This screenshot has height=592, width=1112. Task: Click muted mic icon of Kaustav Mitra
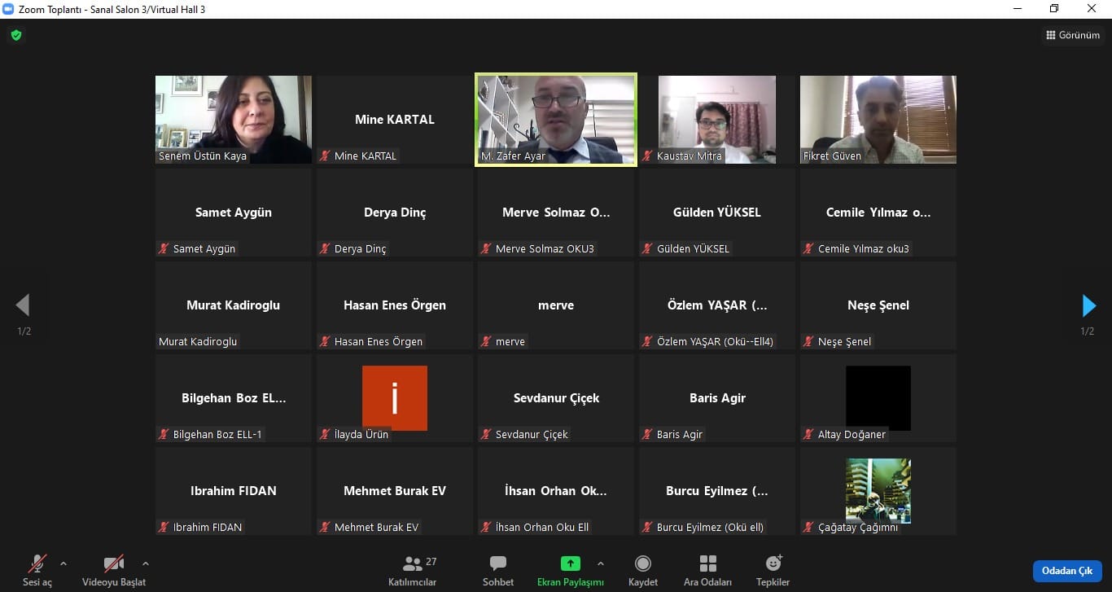[x=647, y=156]
